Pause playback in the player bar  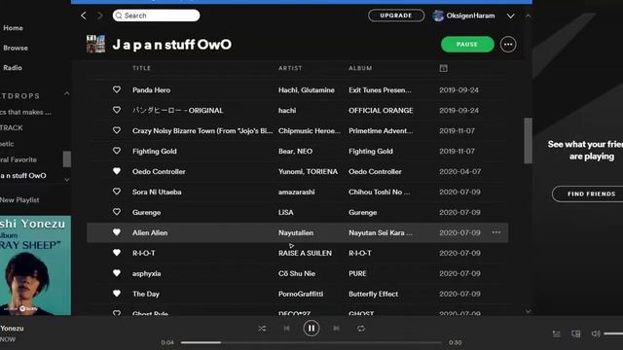pos(311,329)
